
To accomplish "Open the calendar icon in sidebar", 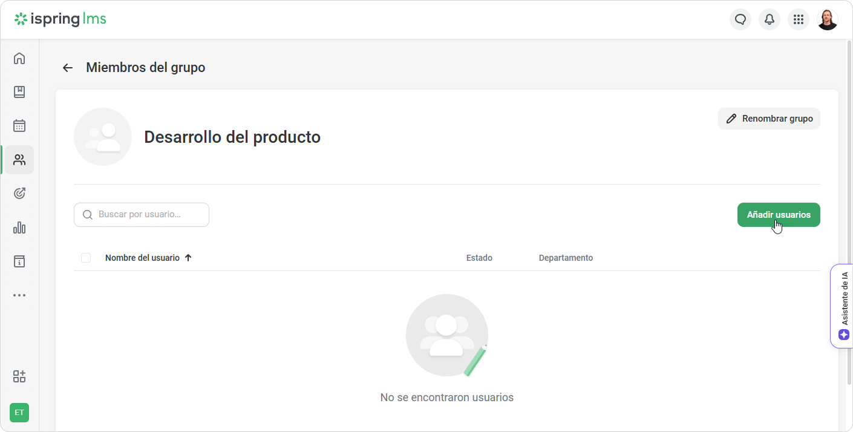I will coord(19,126).
